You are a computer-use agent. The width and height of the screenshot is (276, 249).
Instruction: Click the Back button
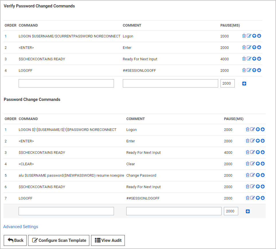tap(15, 240)
